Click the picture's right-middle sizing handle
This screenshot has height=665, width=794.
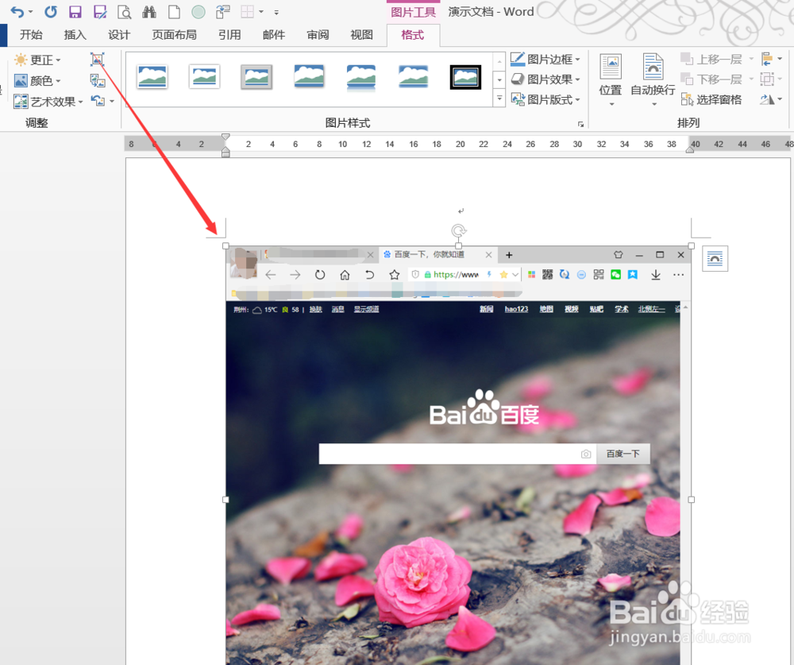(692, 499)
